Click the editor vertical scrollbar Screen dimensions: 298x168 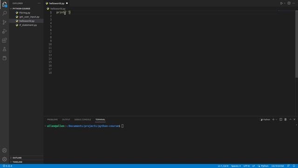pyautogui.click(x=297, y=44)
